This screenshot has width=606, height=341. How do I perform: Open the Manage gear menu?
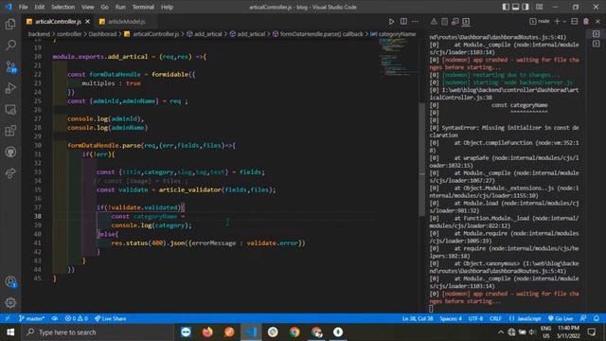10,303
